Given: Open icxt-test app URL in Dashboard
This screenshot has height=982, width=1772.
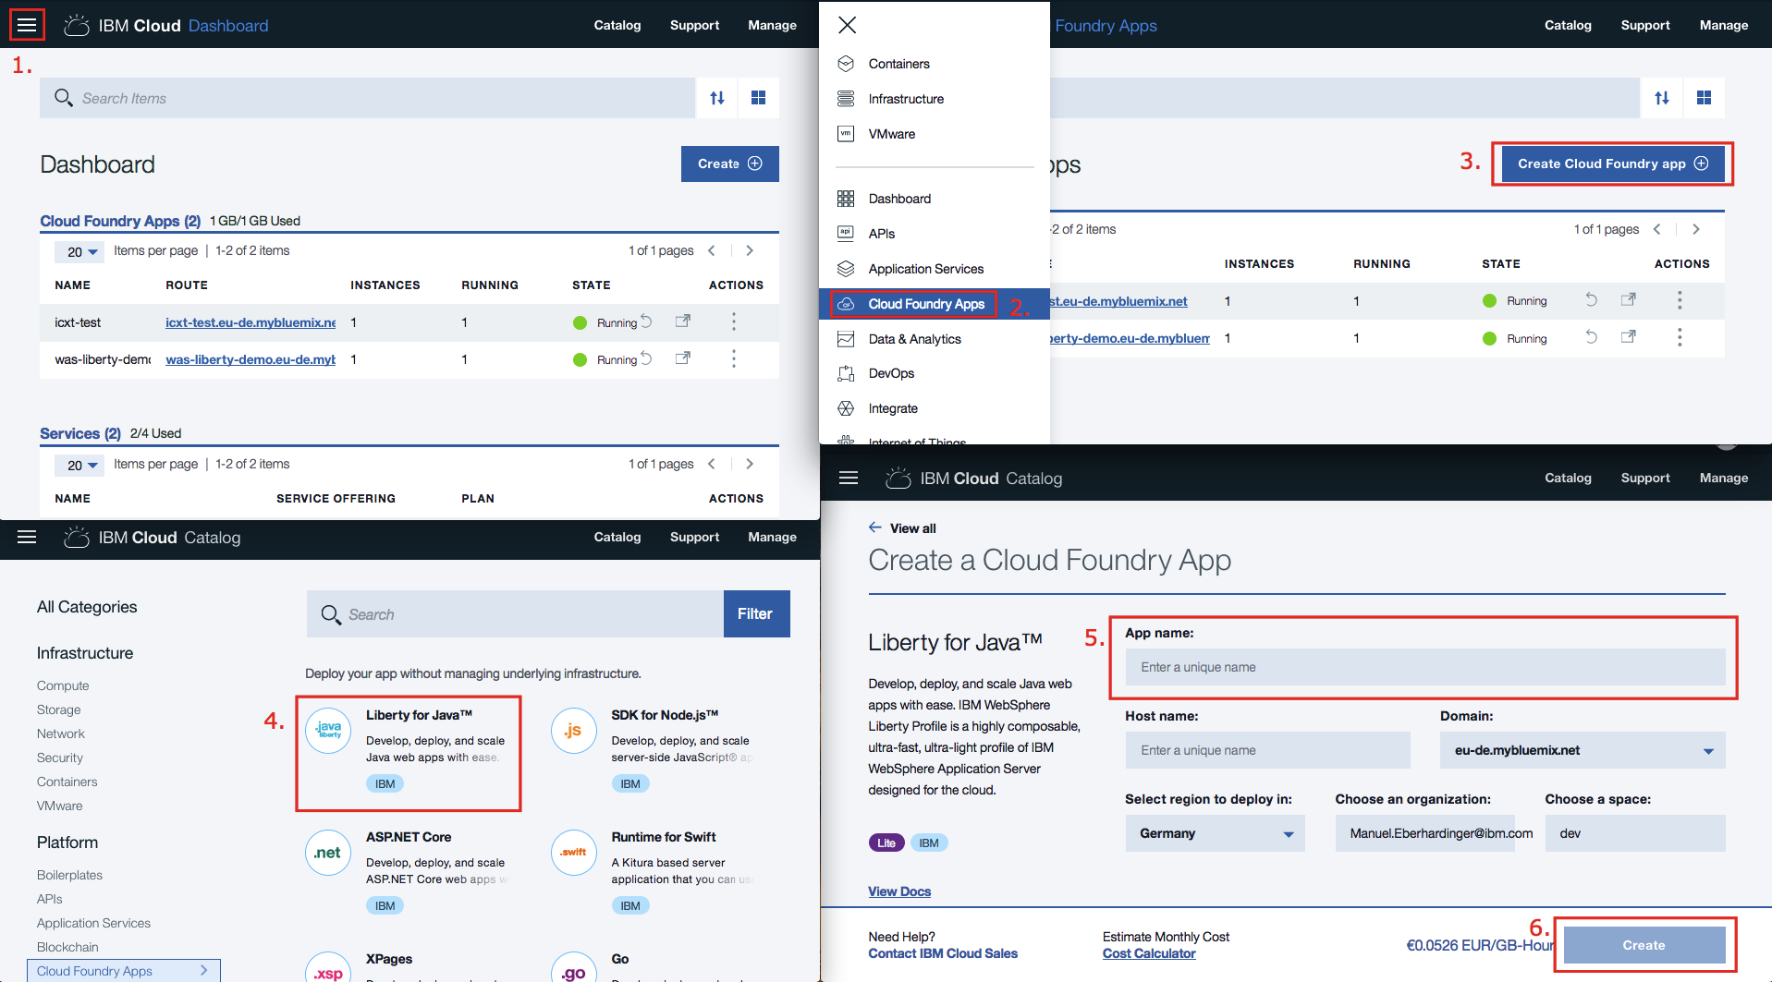Looking at the screenshot, I should point(683,321).
